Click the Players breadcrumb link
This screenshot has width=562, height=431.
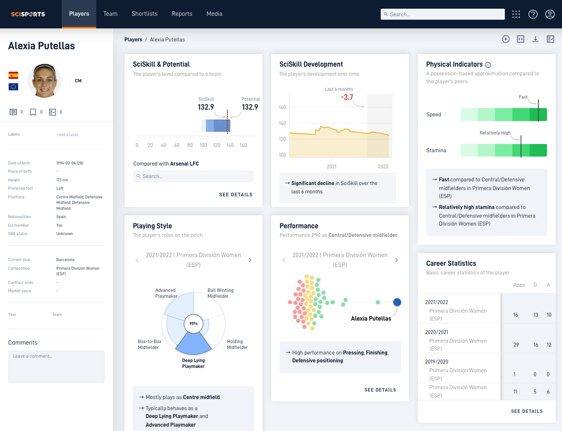pyautogui.click(x=133, y=39)
